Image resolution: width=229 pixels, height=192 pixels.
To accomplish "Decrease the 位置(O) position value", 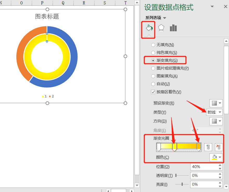I will pos(220,169).
